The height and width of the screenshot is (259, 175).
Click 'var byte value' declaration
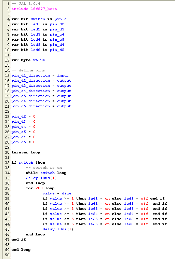pyautogui.click(x=28, y=60)
